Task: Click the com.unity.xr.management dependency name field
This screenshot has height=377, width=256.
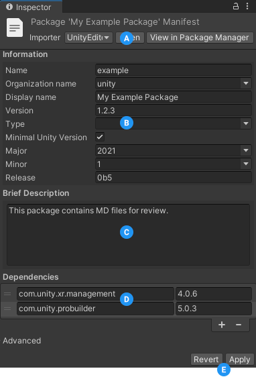Action: click(x=95, y=294)
